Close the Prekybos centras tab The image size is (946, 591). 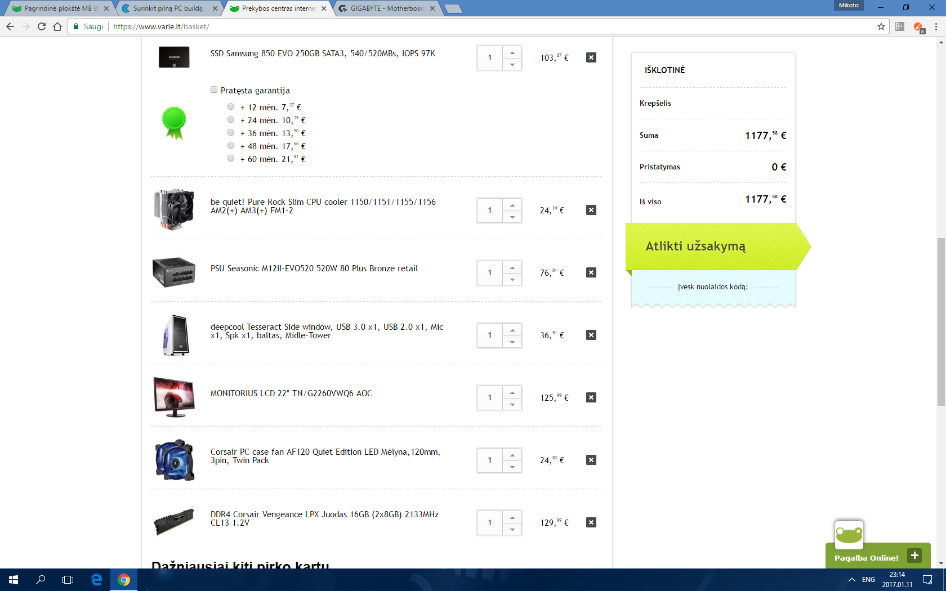pyautogui.click(x=323, y=8)
